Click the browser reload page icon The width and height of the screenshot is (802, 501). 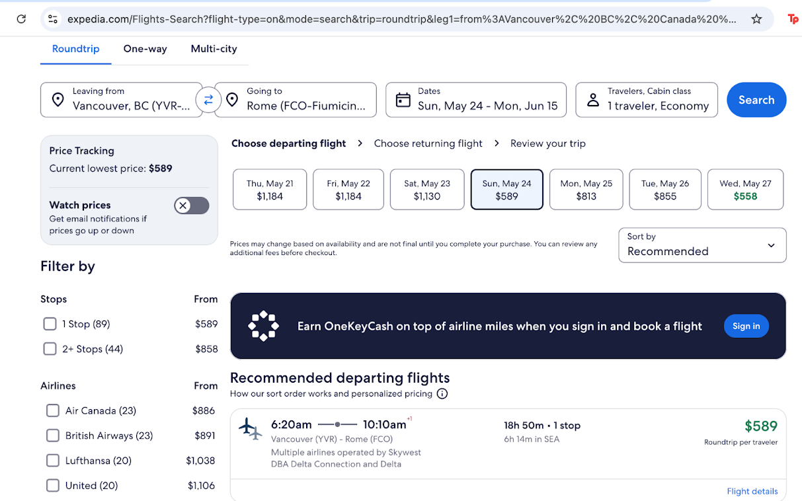click(21, 19)
